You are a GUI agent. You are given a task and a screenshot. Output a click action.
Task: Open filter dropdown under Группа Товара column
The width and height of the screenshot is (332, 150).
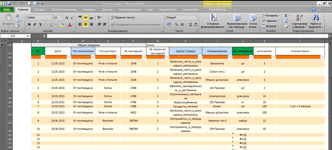[200, 57]
